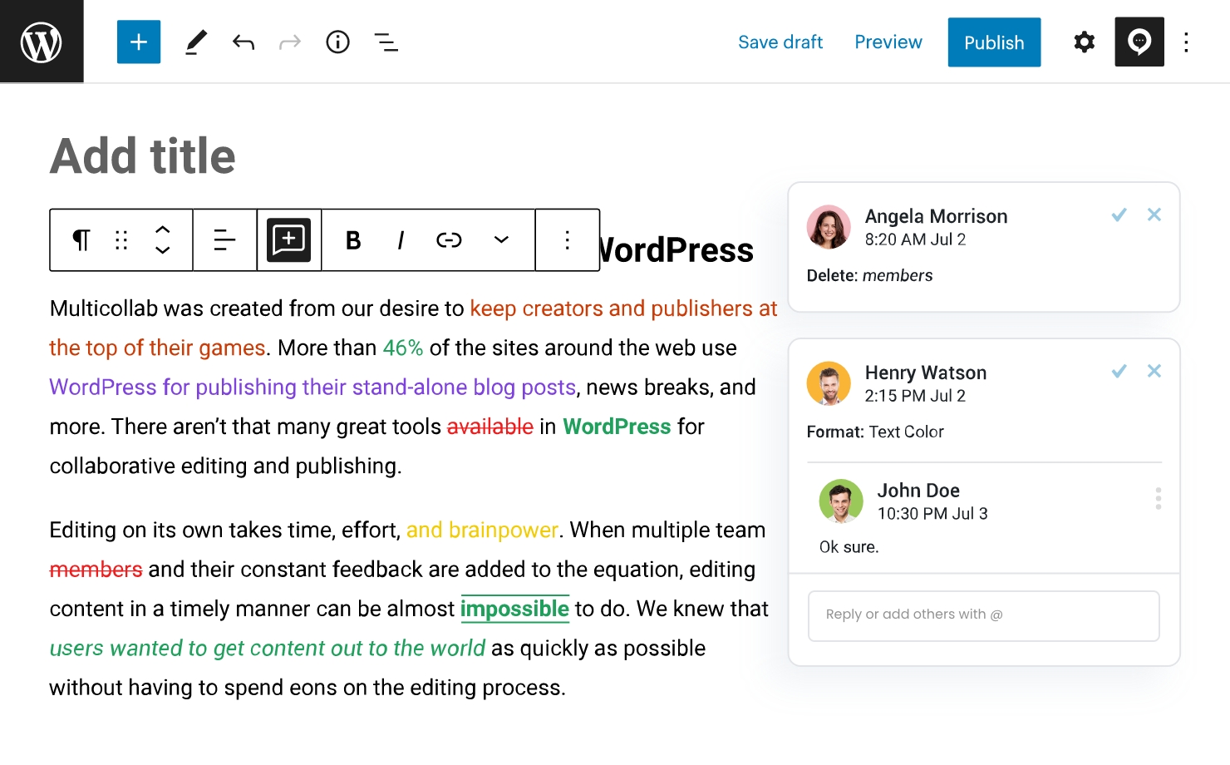Open the WordPress logo menu
The image size is (1230, 765).
42,42
